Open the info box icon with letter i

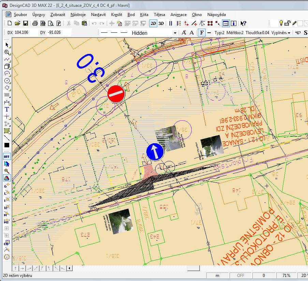tap(234, 24)
